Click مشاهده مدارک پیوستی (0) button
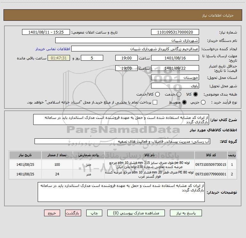 click(x=136, y=213)
